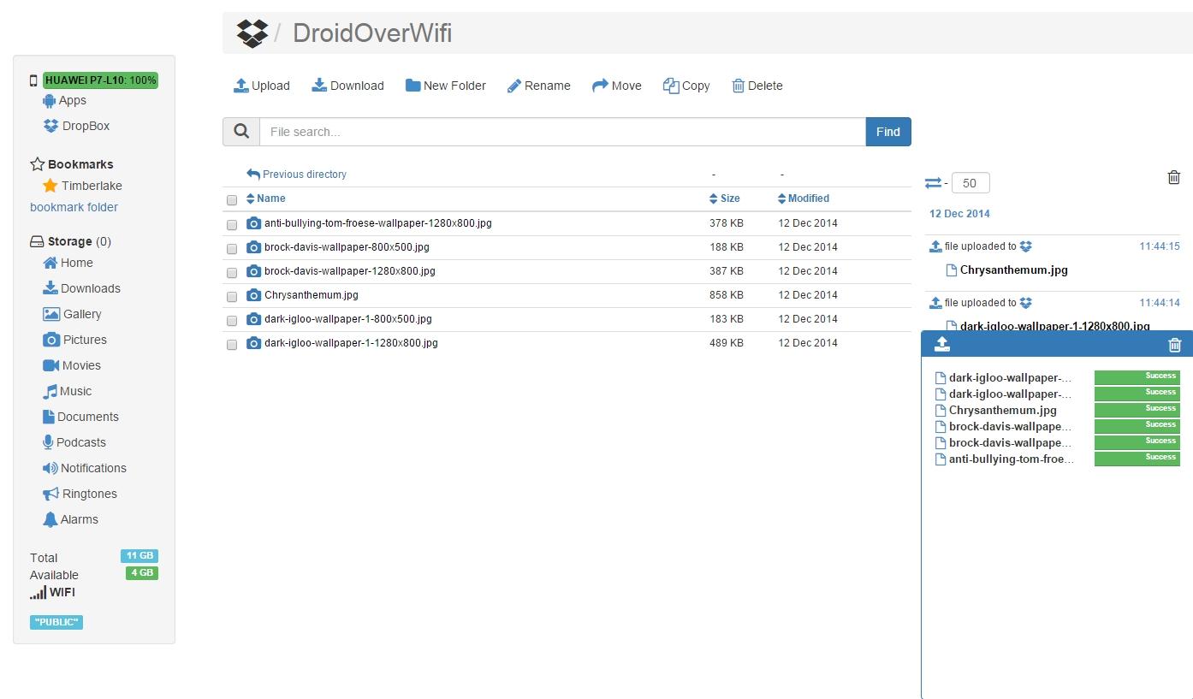The height and width of the screenshot is (699, 1193).
Task: Check brock-davis-wallpaper-1280x800.jpg checkbox
Action: point(232,272)
